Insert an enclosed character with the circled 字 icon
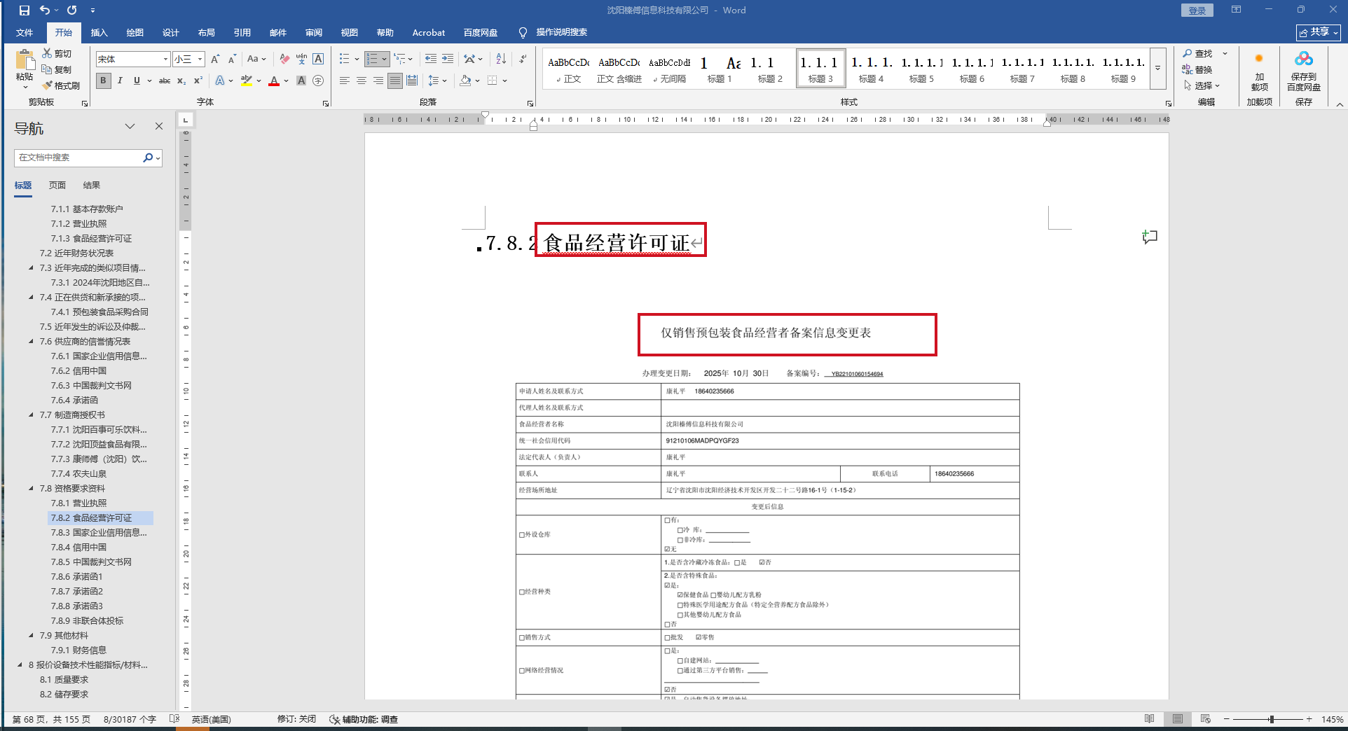Viewport: 1348px width, 731px height. 318,81
